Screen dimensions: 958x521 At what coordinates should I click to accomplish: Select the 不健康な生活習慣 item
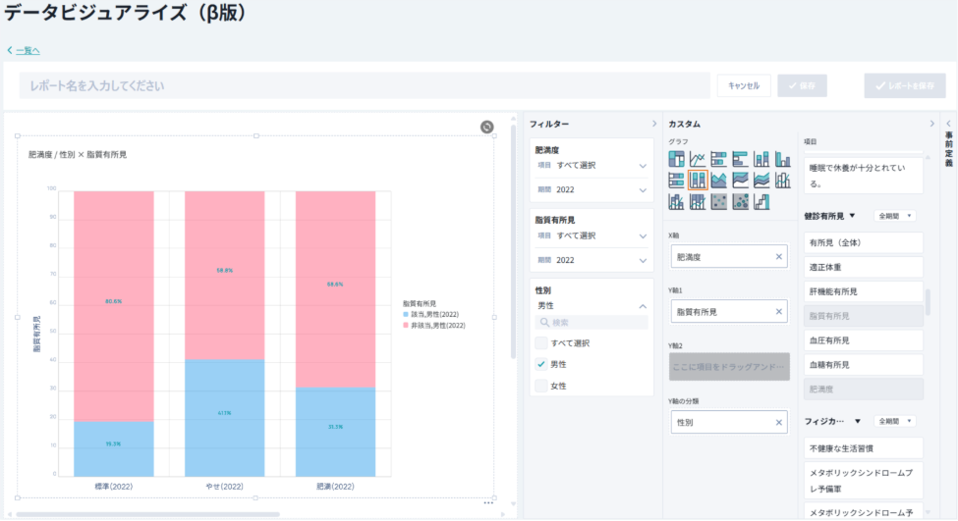pyautogui.click(x=863, y=448)
